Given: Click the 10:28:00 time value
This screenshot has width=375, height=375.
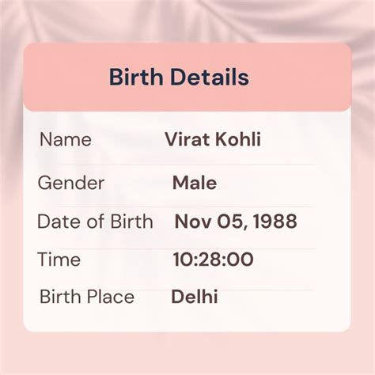Looking at the screenshot, I should 213,259.
